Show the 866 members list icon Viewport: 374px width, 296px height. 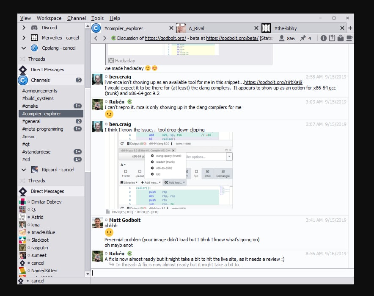(282, 38)
